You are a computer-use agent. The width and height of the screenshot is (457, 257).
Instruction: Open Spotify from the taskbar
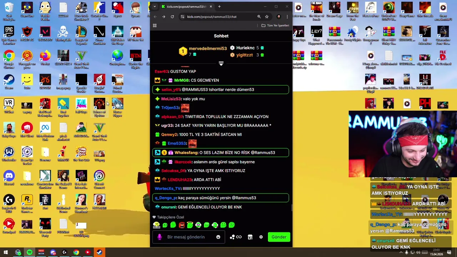click(30, 252)
